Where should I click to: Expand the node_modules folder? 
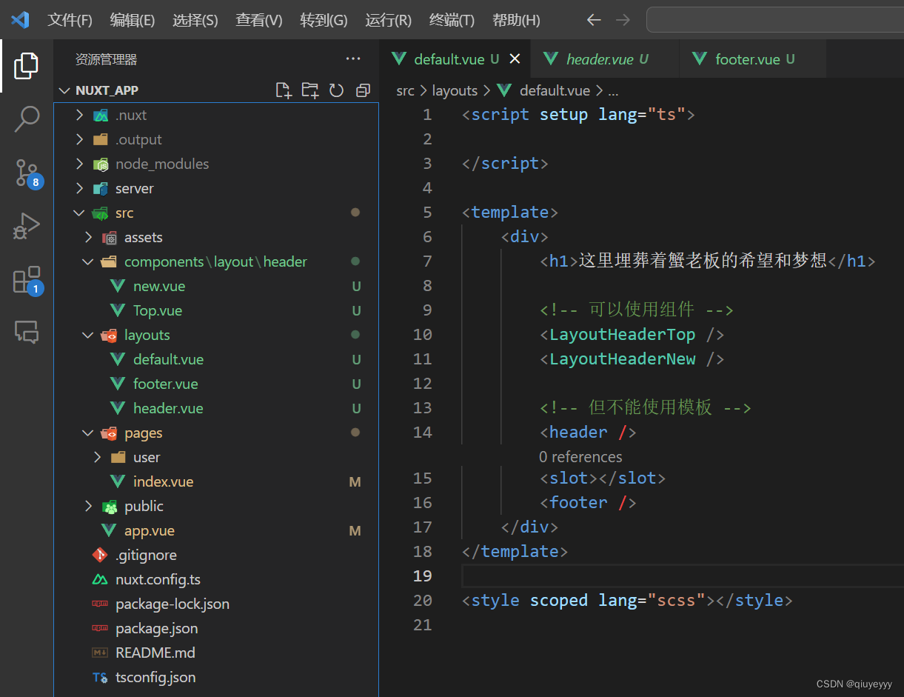(x=80, y=164)
